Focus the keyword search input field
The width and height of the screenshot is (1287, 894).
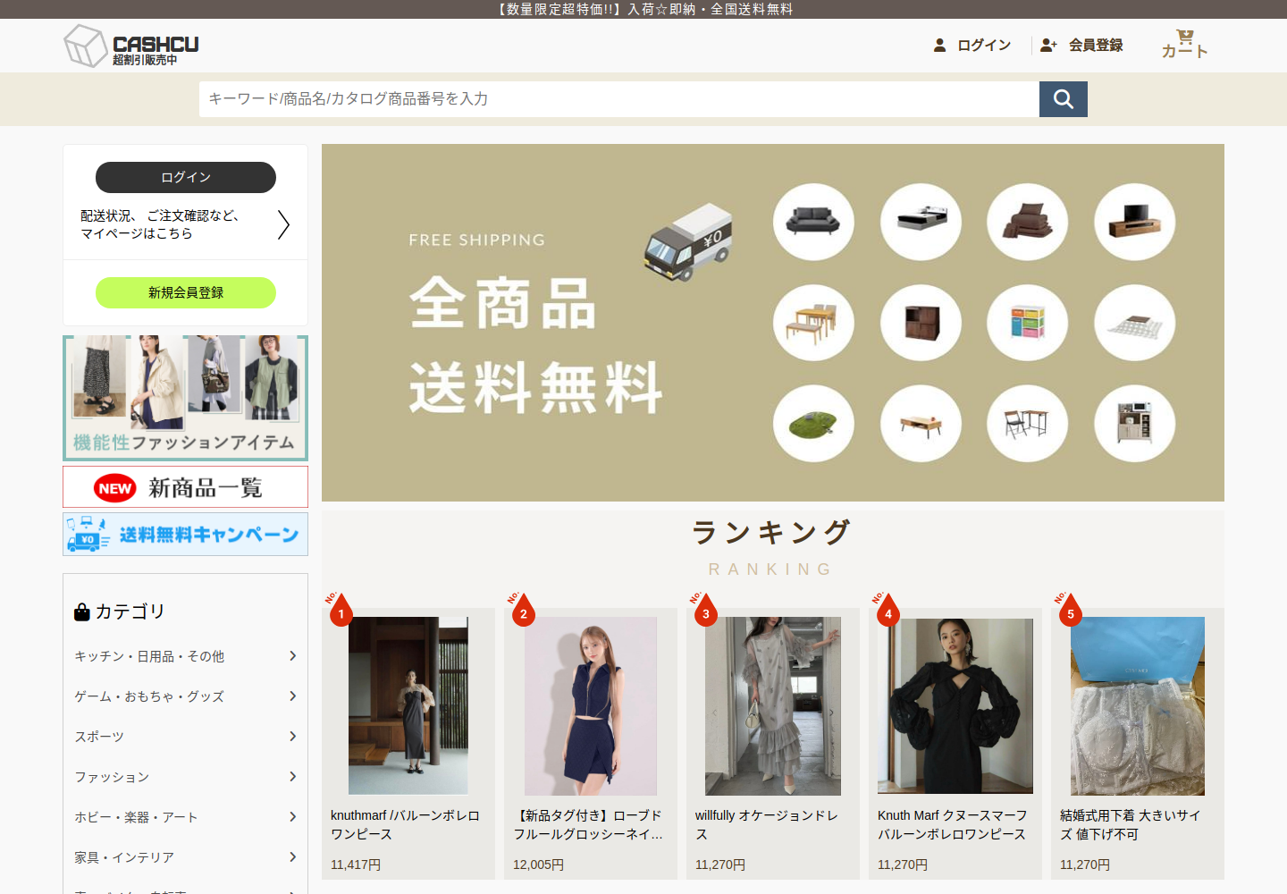click(x=618, y=99)
